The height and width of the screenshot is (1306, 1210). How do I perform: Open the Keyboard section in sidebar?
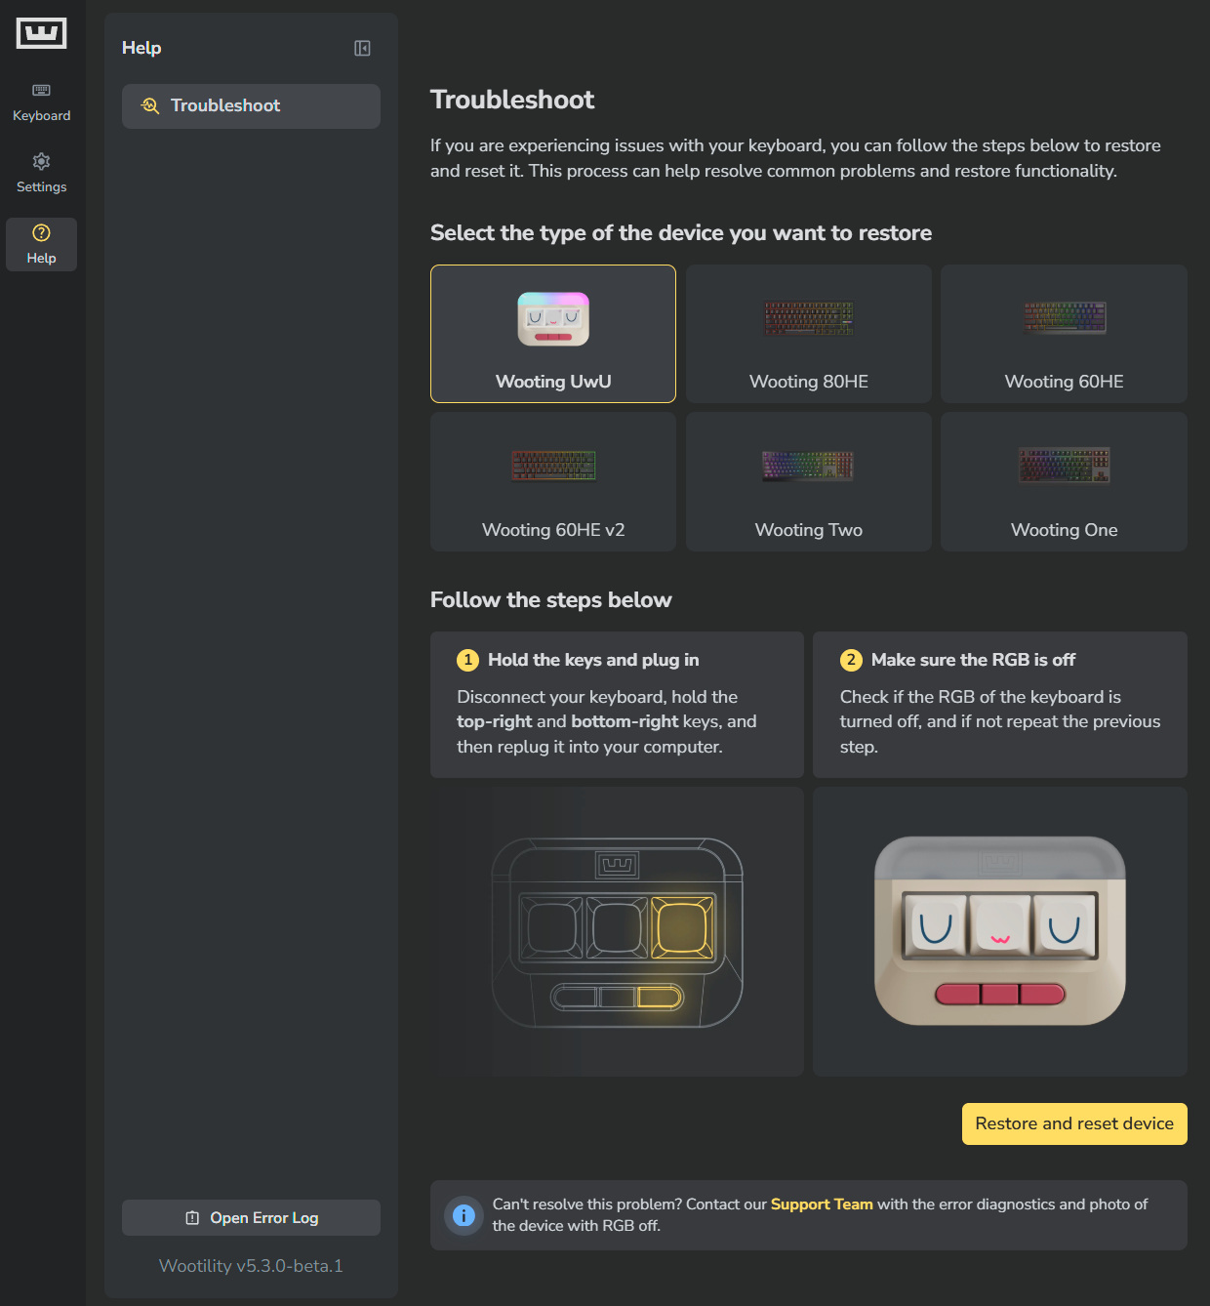[x=41, y=102]
